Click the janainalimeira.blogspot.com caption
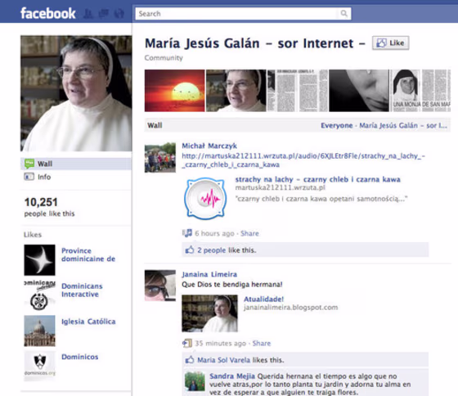Image resolution: width=458 pixels, height=396 pixels. 290,307
